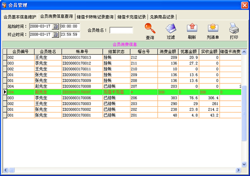Viewport: 250px width, 176px height.
Task: Open the 起始时间 calendar picker
Action: [x=55, y=26]
